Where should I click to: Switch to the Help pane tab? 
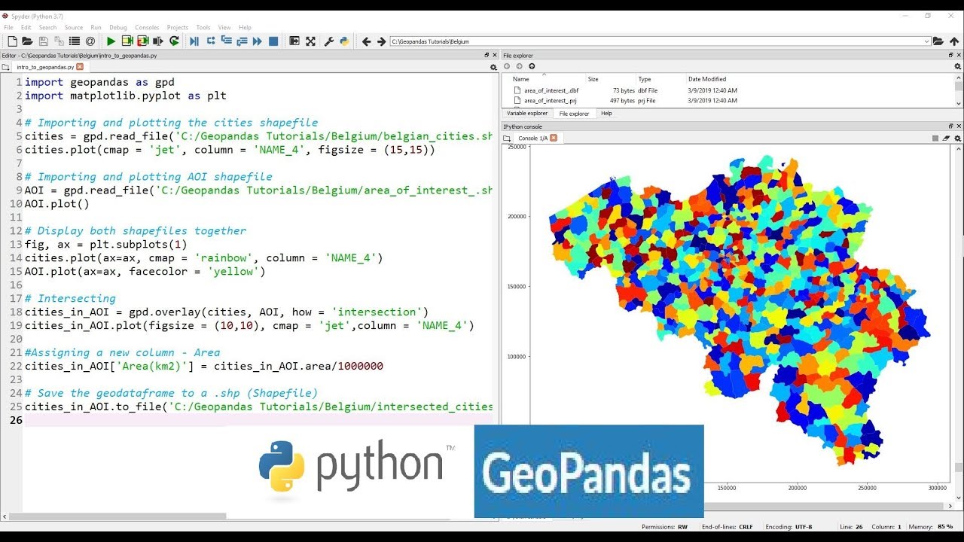[x=606, y=114]
